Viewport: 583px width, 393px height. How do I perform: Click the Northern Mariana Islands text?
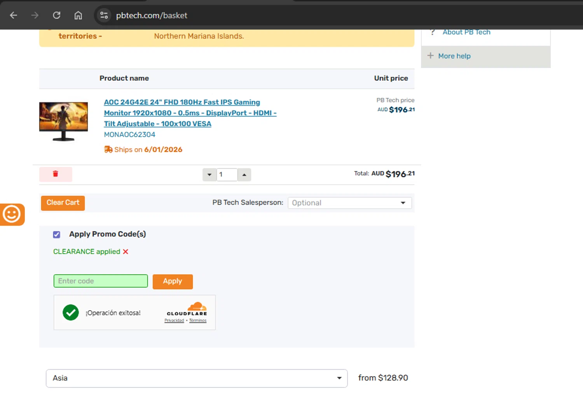click(x=199, y=36)
